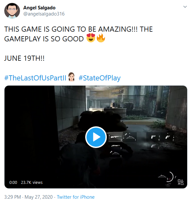
Task: Open the #TheLastOfUsPartII hashtag
Action: point(35,78)
